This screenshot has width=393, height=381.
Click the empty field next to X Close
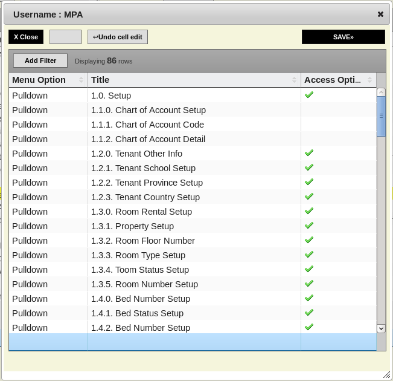[x=65, y=37]
